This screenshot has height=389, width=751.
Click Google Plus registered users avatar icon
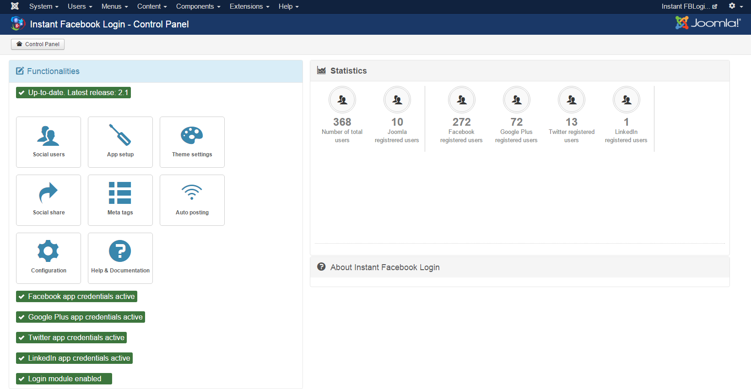point(517,100)
